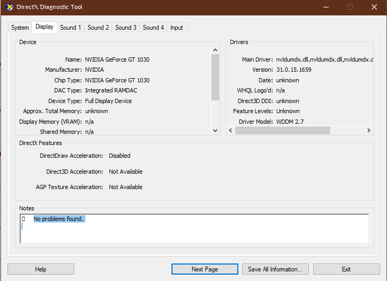The image size is (387, 281).
Task: Click the 'DirectDraw Acceleration:' label
Action: pyautogui.click(x=71, y=156)
